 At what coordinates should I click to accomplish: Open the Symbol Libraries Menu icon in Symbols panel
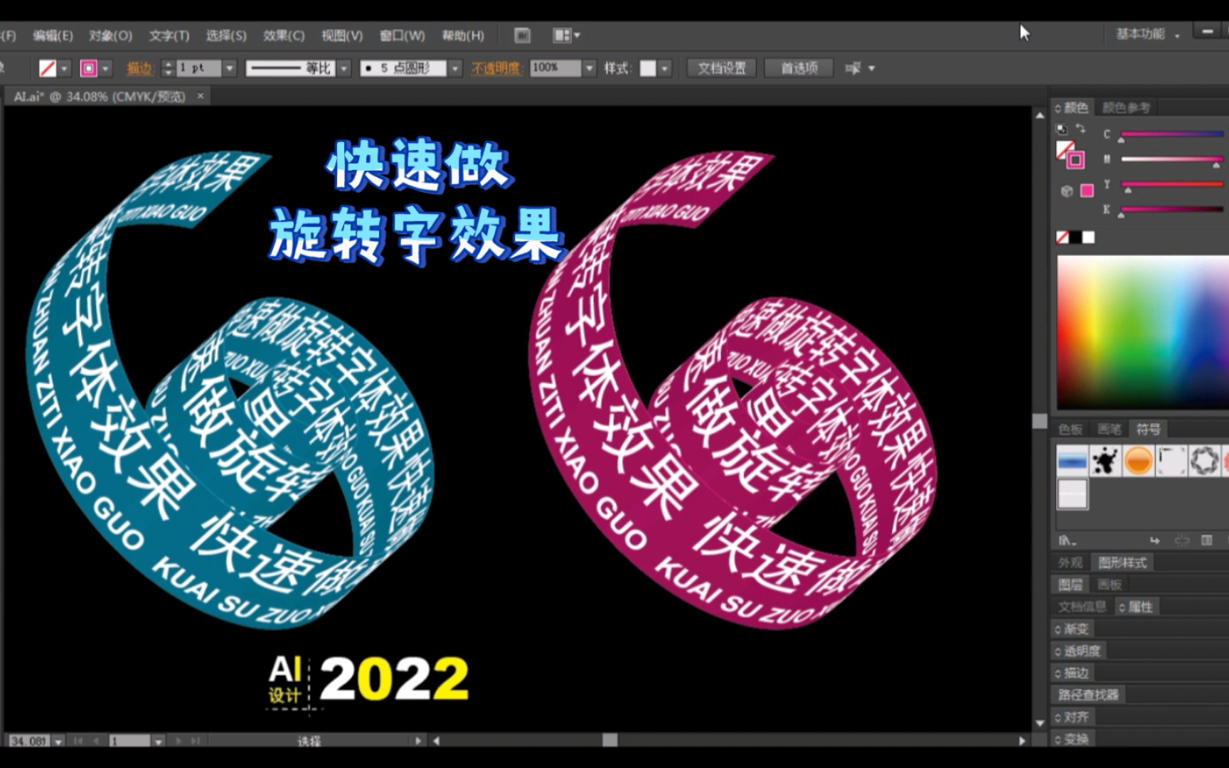click(1065, 541)
